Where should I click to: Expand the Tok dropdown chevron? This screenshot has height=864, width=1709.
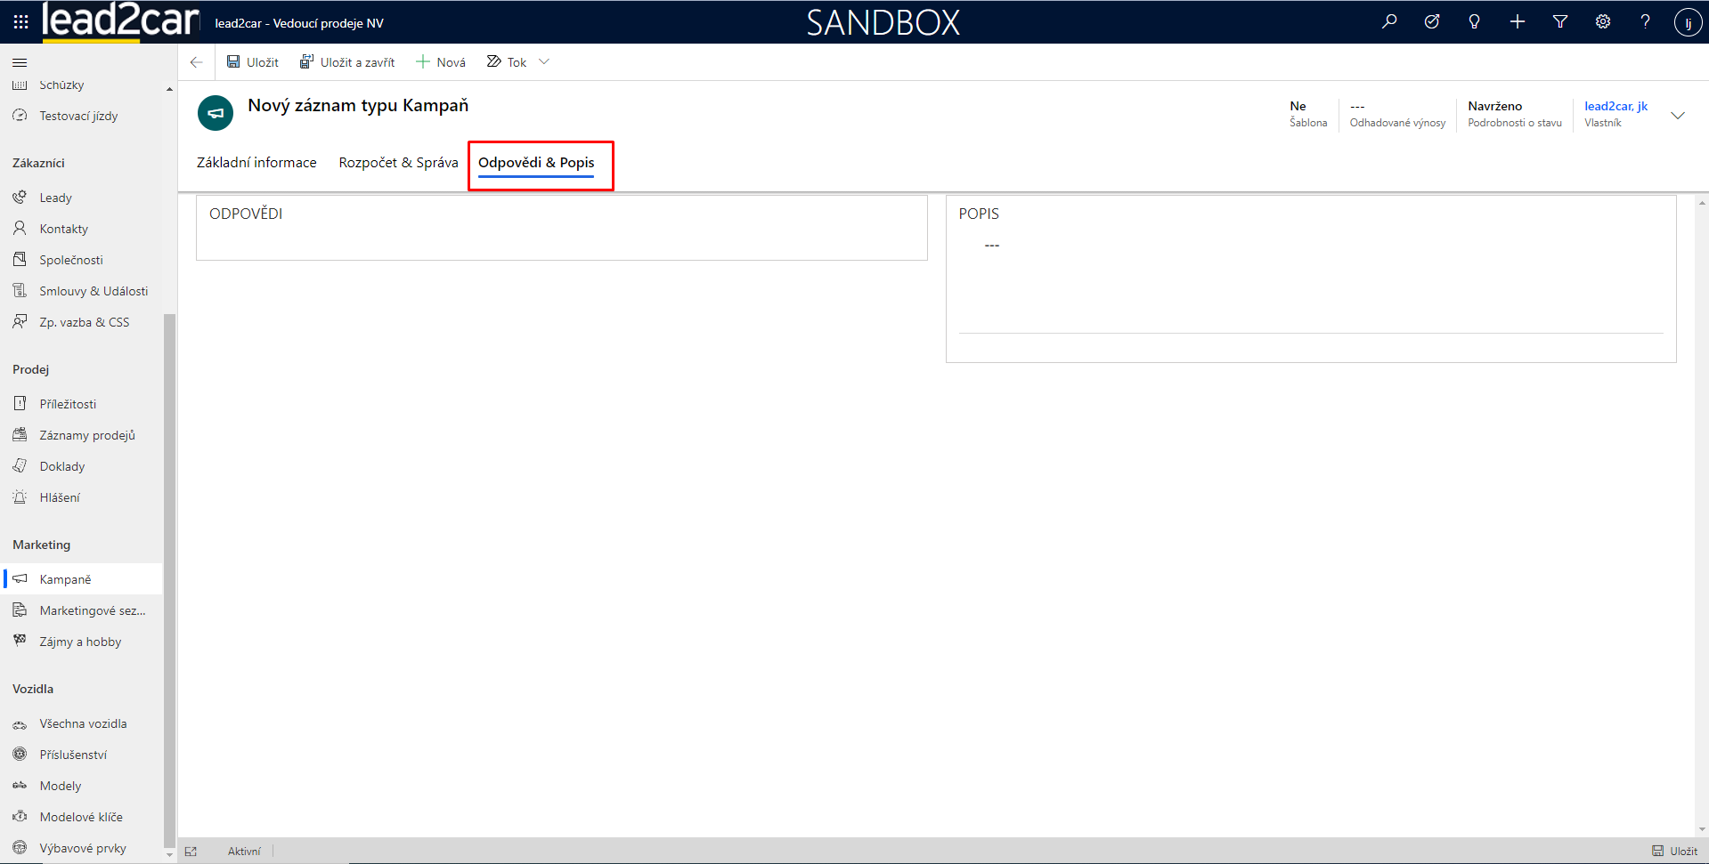point(544,62)
